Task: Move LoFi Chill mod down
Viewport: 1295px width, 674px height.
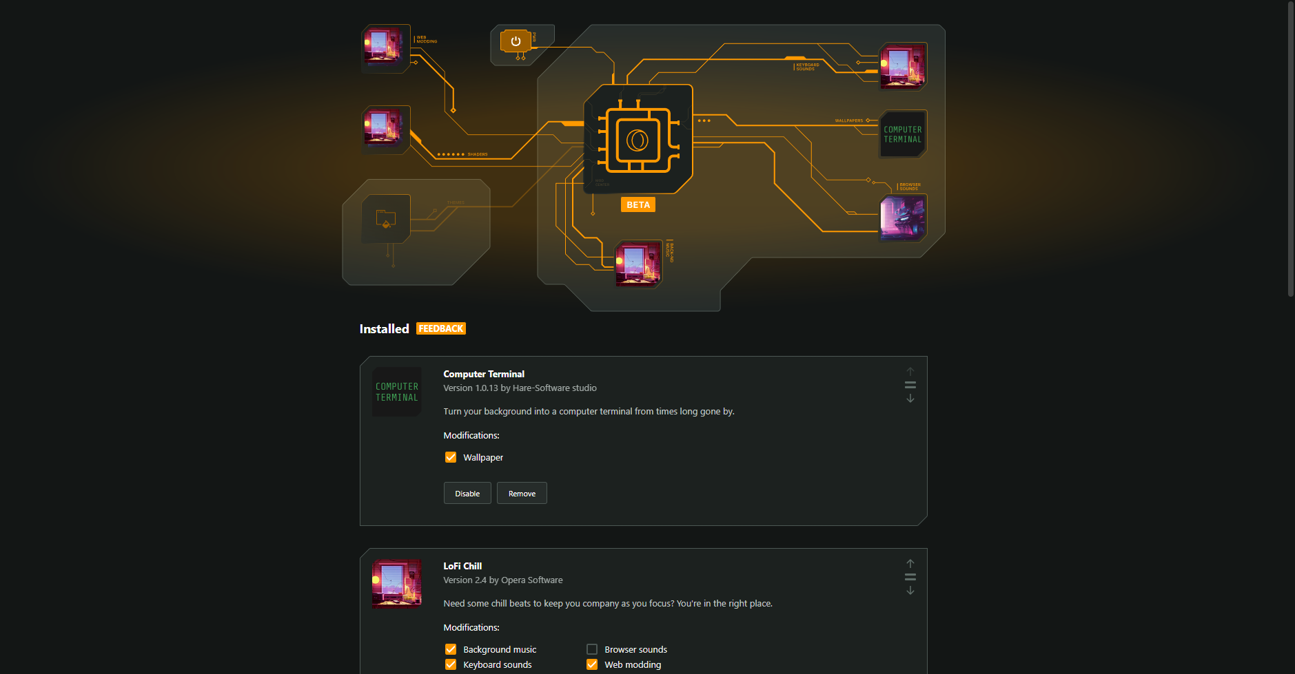Action: (x=910, y=591)
